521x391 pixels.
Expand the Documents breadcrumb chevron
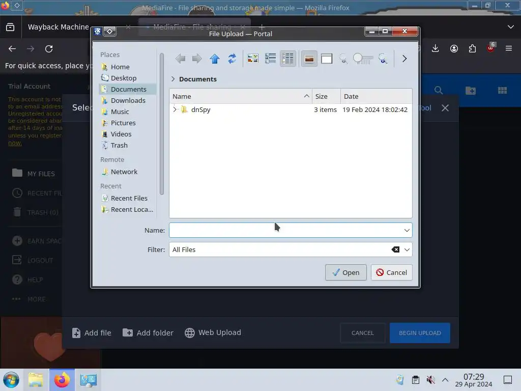pos(173,79)
